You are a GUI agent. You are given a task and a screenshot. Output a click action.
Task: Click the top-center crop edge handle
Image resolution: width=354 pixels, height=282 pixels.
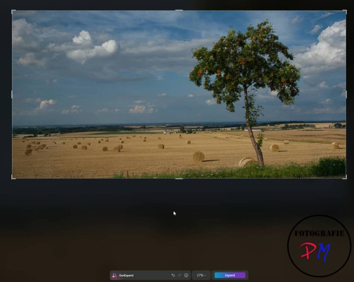[179, 10]
